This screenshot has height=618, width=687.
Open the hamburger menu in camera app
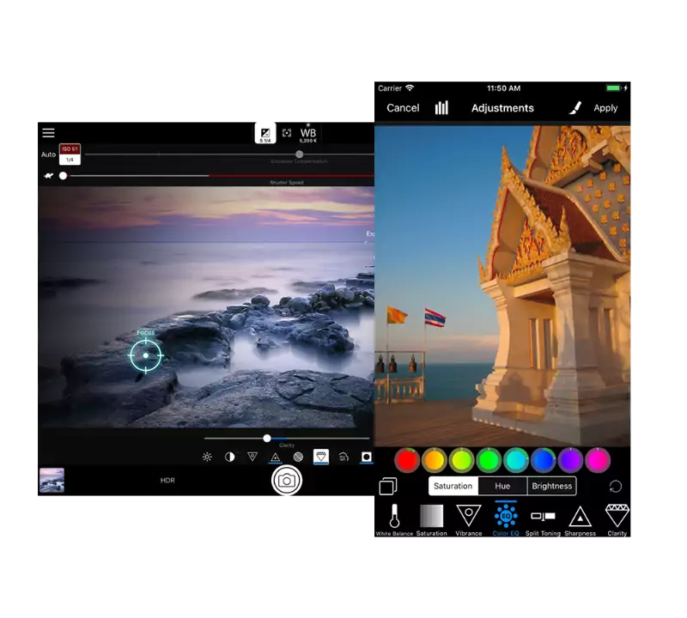pos(48,133)
